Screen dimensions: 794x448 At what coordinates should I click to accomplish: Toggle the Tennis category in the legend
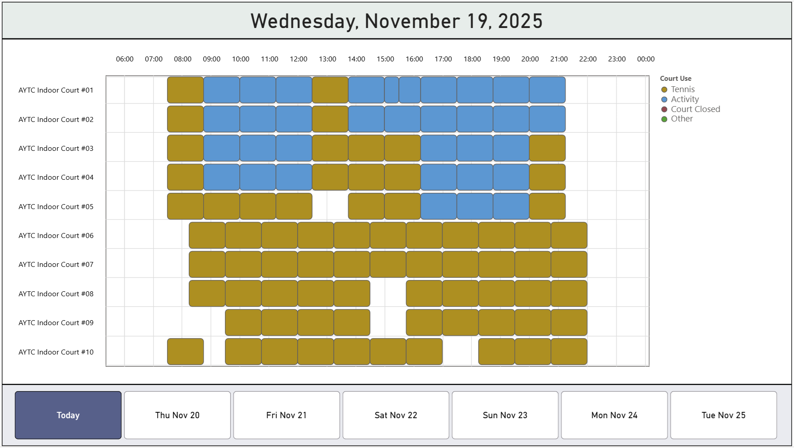(x=682, y=89)
